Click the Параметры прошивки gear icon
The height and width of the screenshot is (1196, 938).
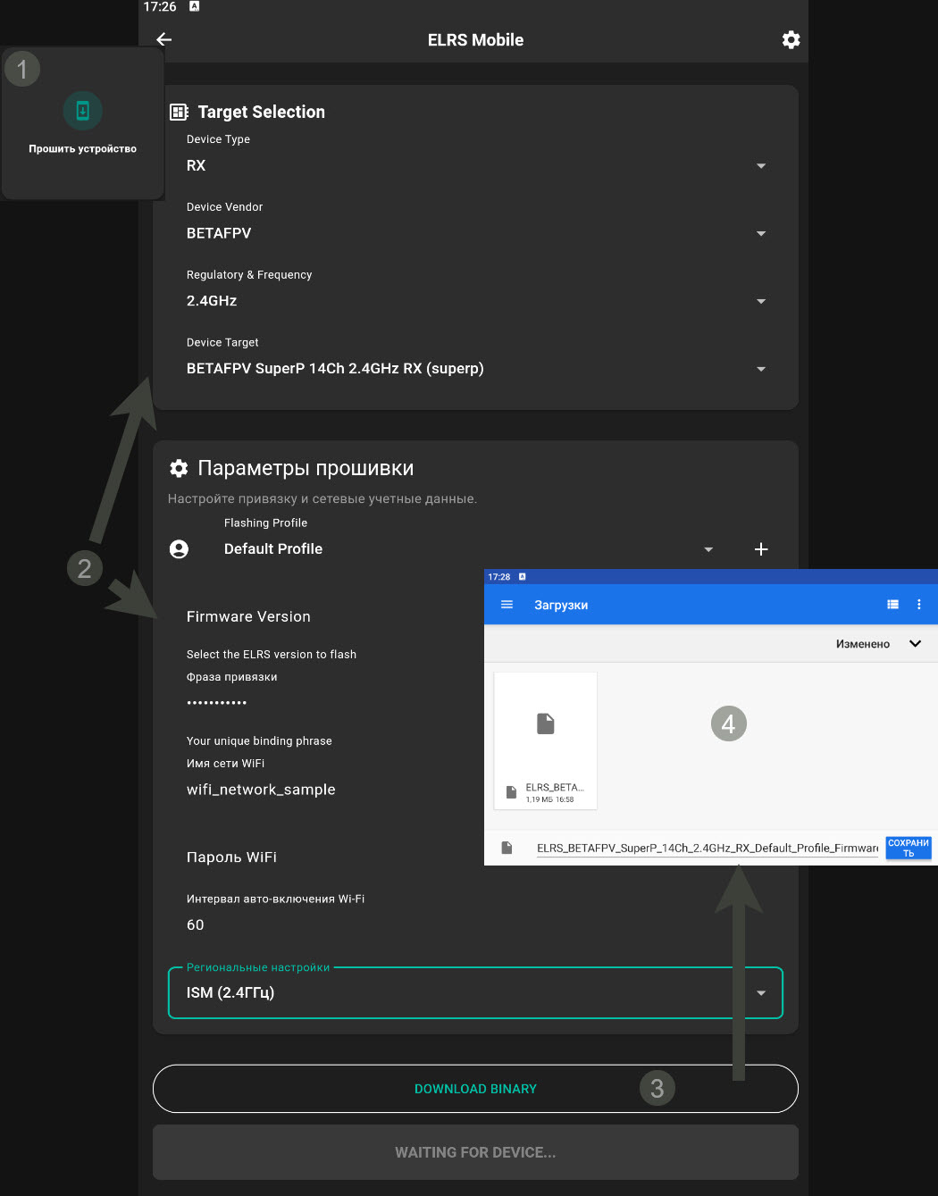(179, 468)
